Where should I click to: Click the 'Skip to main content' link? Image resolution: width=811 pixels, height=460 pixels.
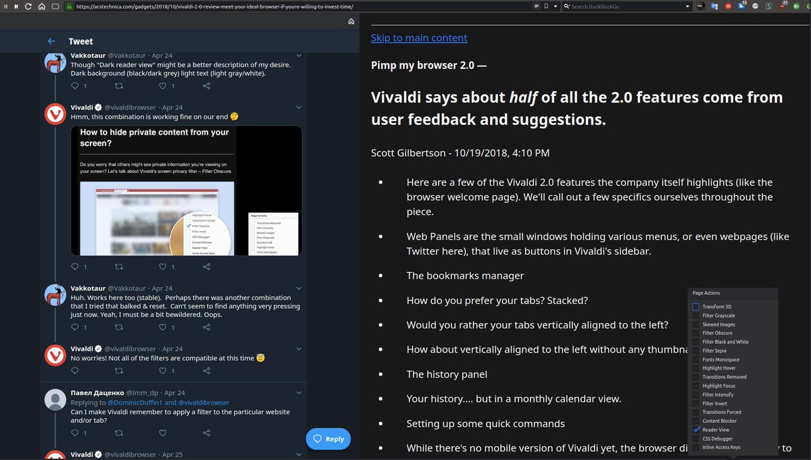tap(419, 38)
